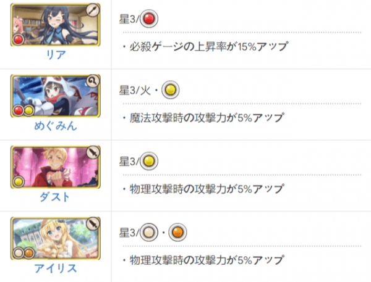
Task: Click the orange orb icon in アイリス's row
Action: 177,233
